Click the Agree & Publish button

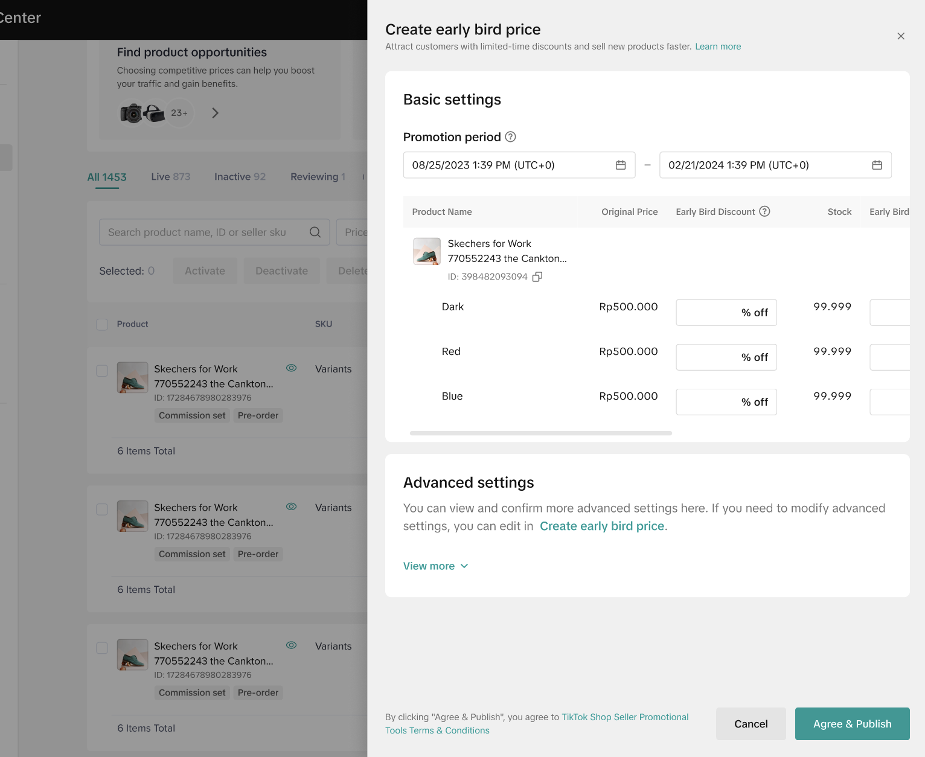coord(852,724)
